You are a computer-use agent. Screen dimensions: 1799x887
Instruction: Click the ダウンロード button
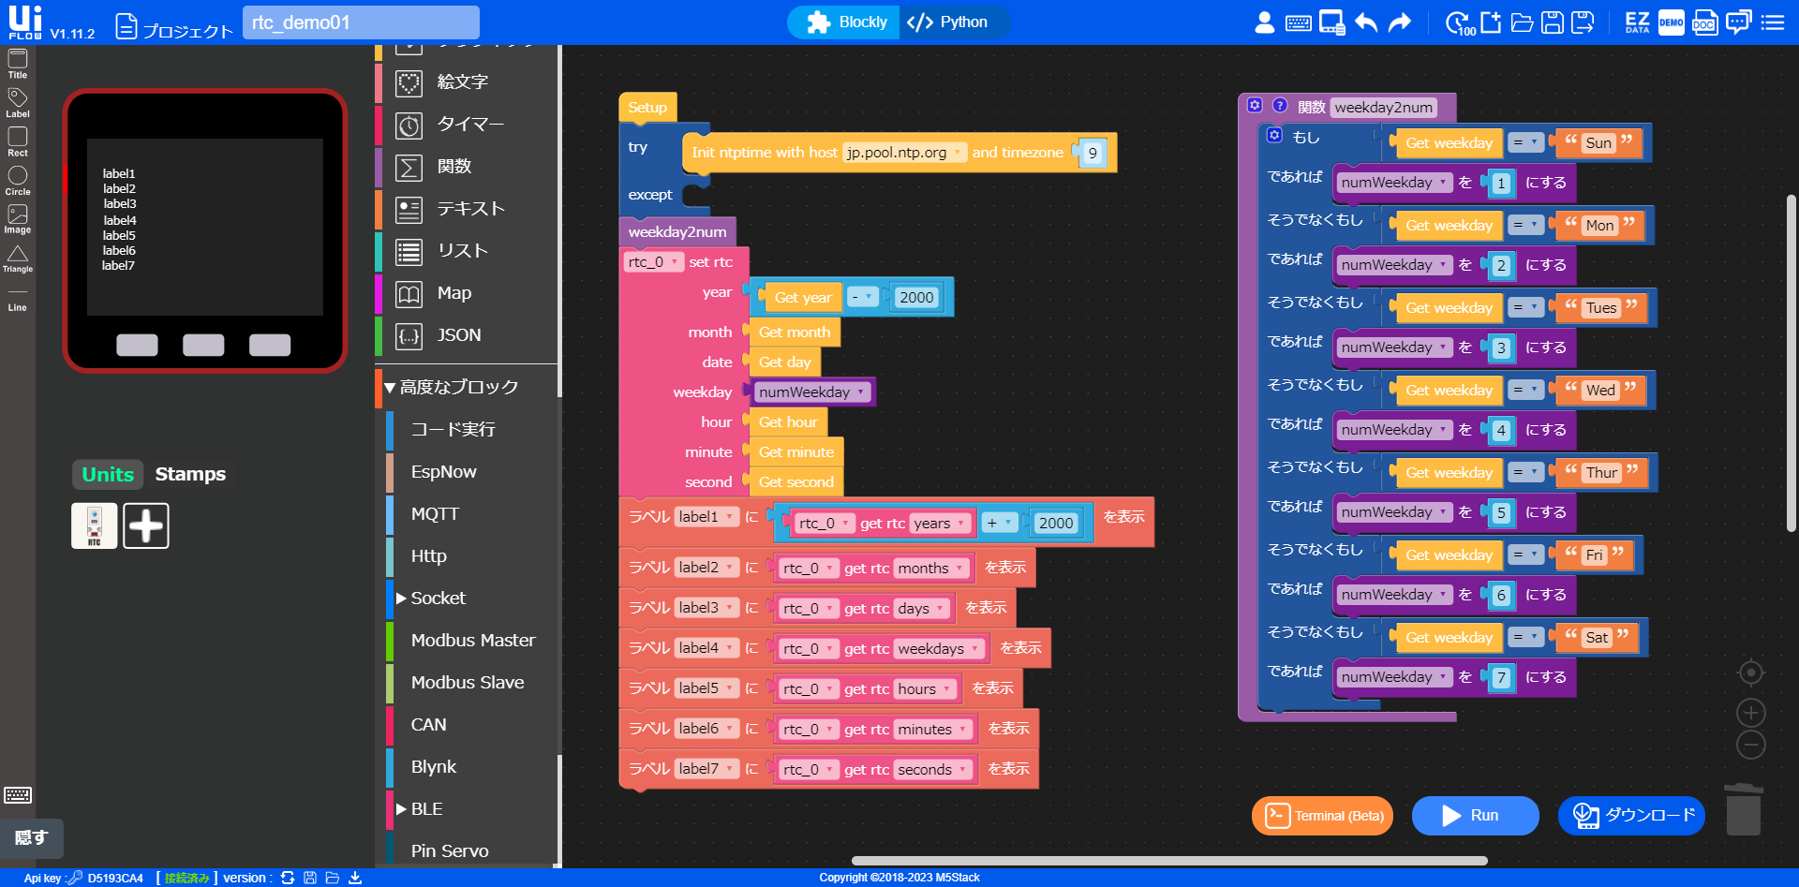[1631, 816]
